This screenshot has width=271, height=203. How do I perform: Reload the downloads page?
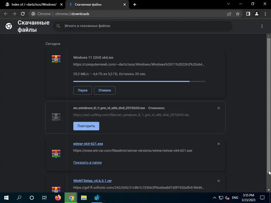coord(23,14)
